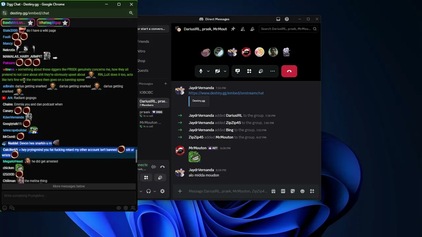
Task: Search within the DariusIRL group chat
Action: click(x=288, y=29)
